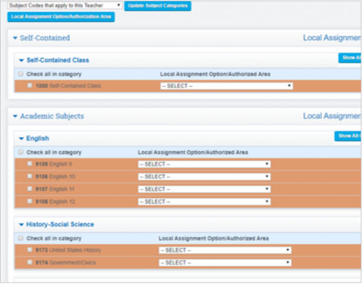
Task: Open SELECT dropdown for Self-Contained Class
Action: click(226, 86)
